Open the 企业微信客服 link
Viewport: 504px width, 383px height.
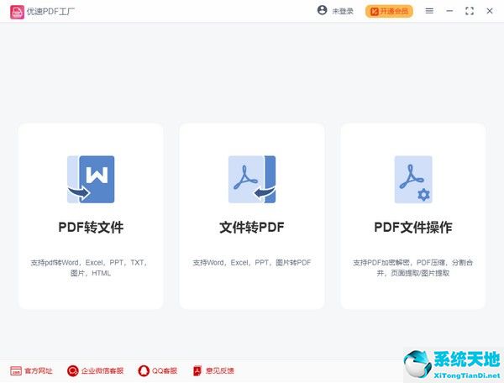point(102,370)
